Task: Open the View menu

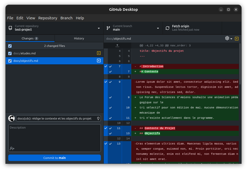Action: pos(31,18)
